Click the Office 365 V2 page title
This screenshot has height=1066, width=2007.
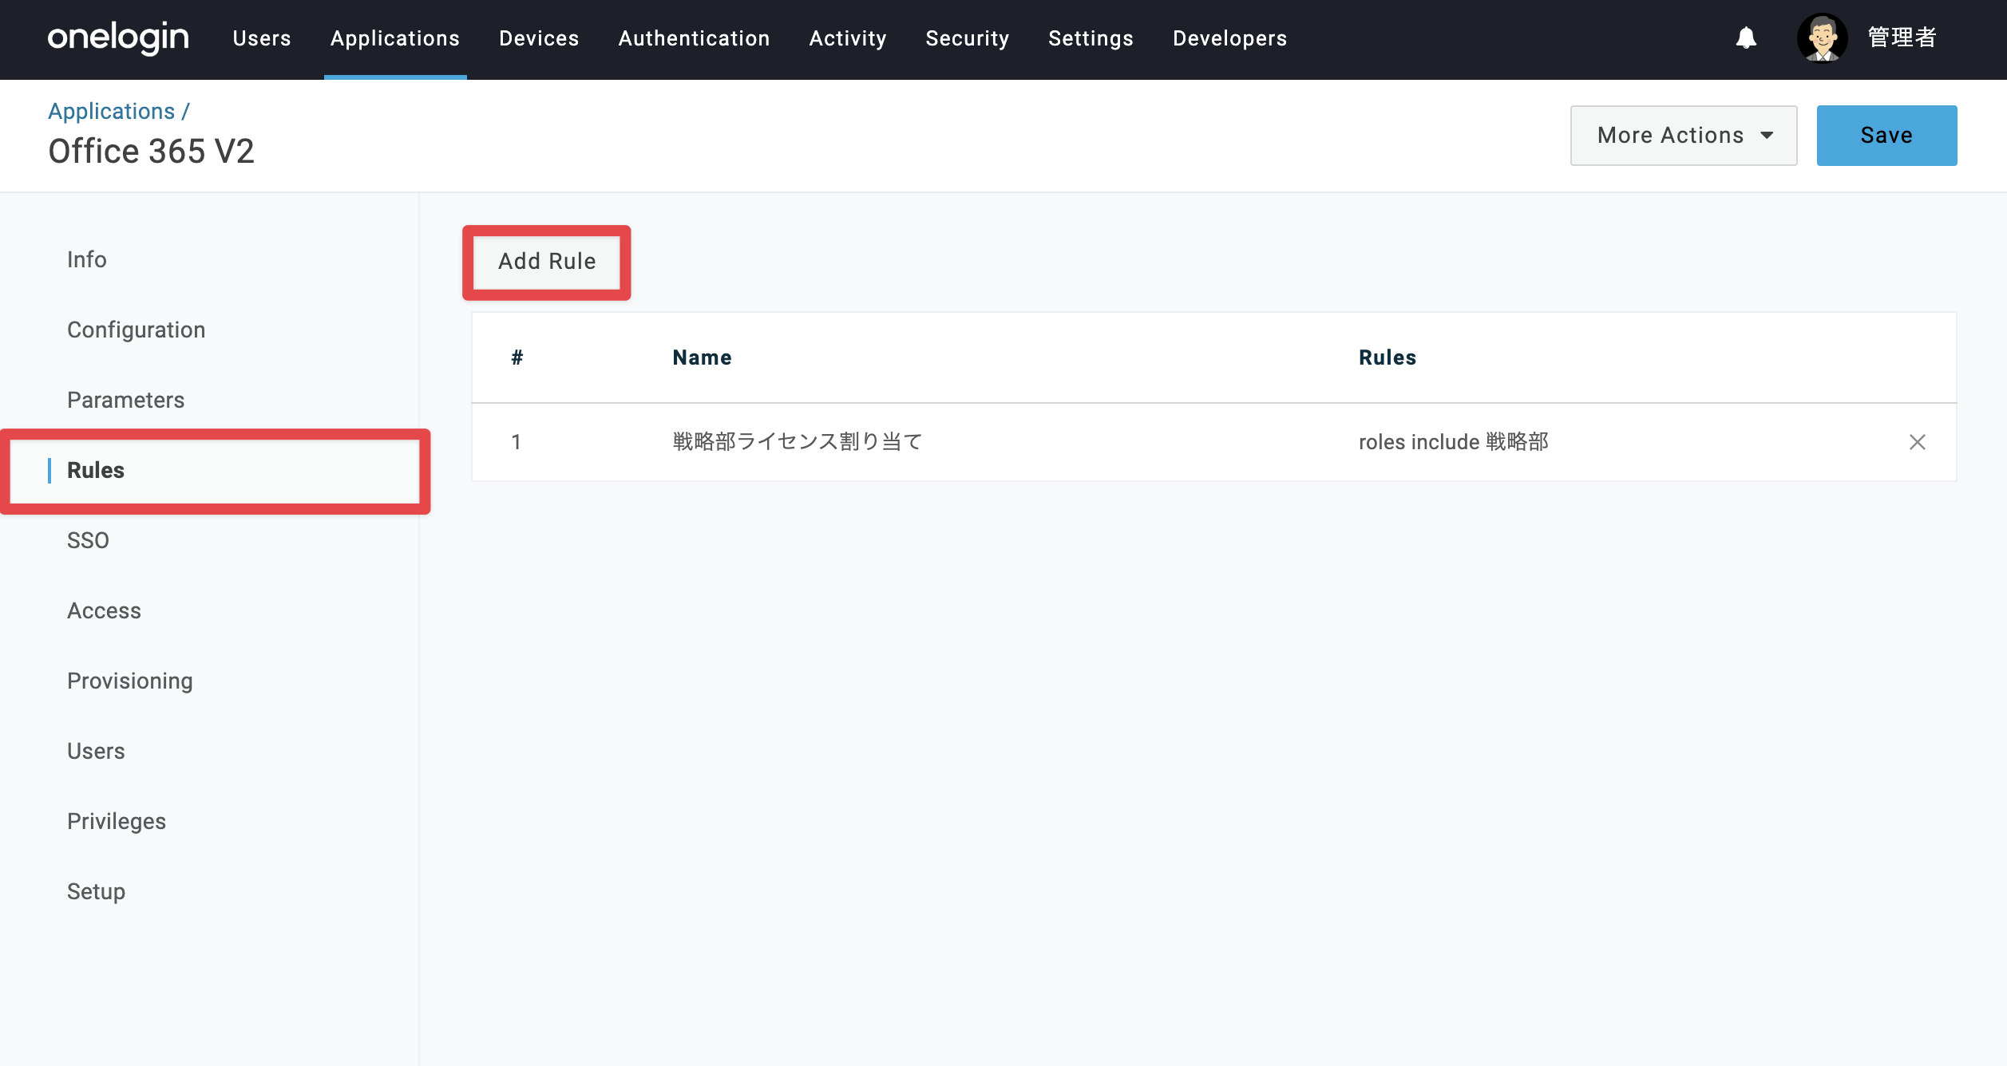[x=152, y=152]
